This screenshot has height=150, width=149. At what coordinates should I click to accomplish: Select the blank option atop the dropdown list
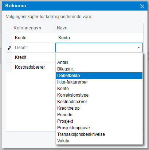[99, 56]
